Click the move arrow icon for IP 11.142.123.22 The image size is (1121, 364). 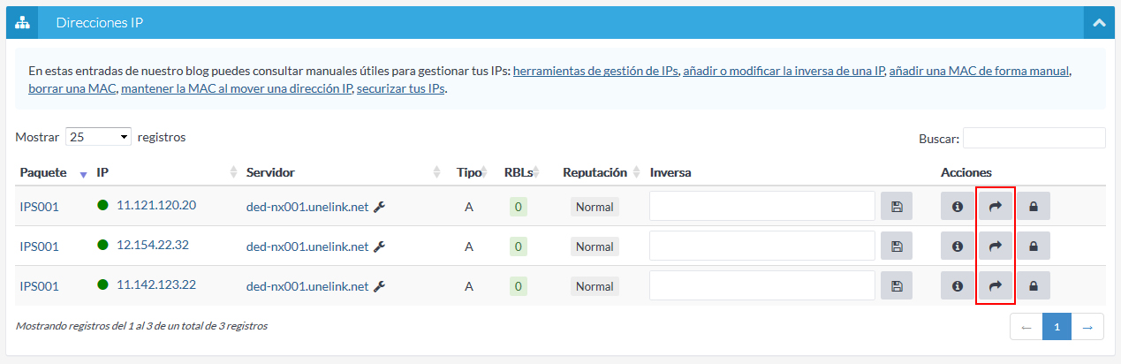(x=996, y=286)
